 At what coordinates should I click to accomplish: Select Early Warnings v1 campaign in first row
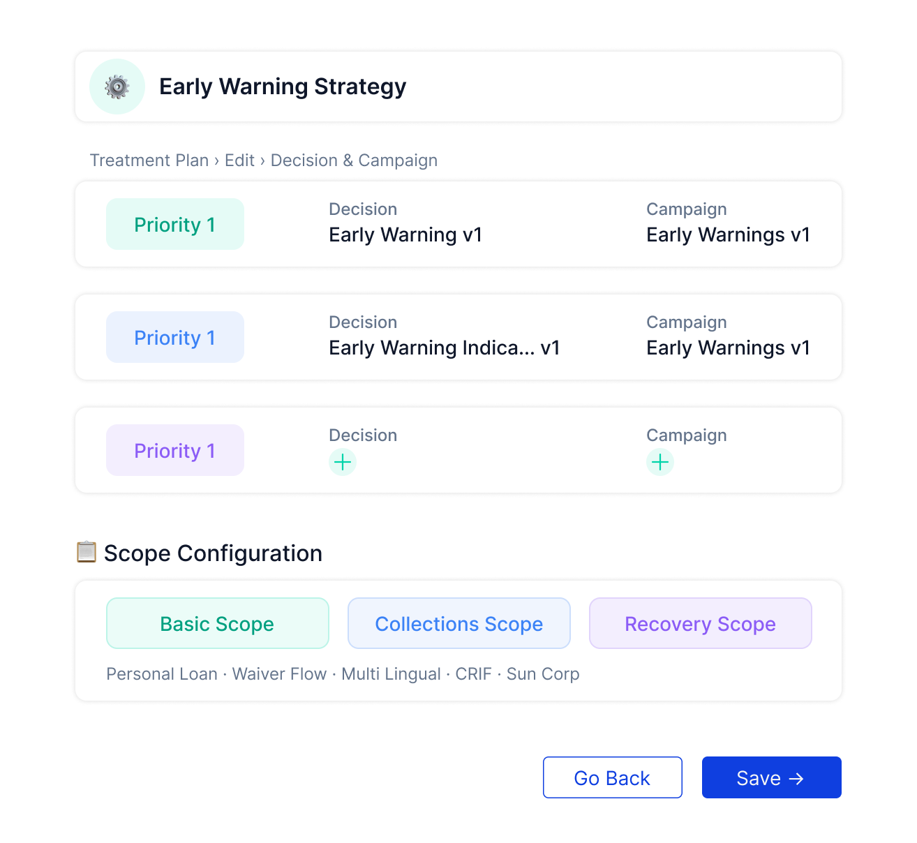(x=728, y=235)
